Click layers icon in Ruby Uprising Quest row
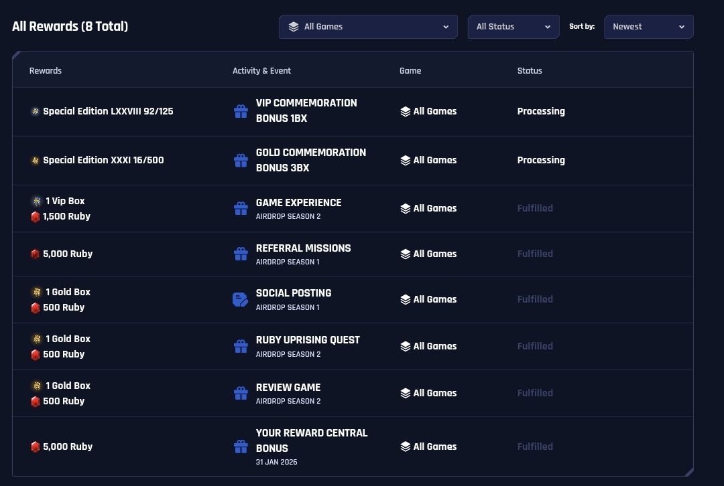724x486 pixels. 406,346
